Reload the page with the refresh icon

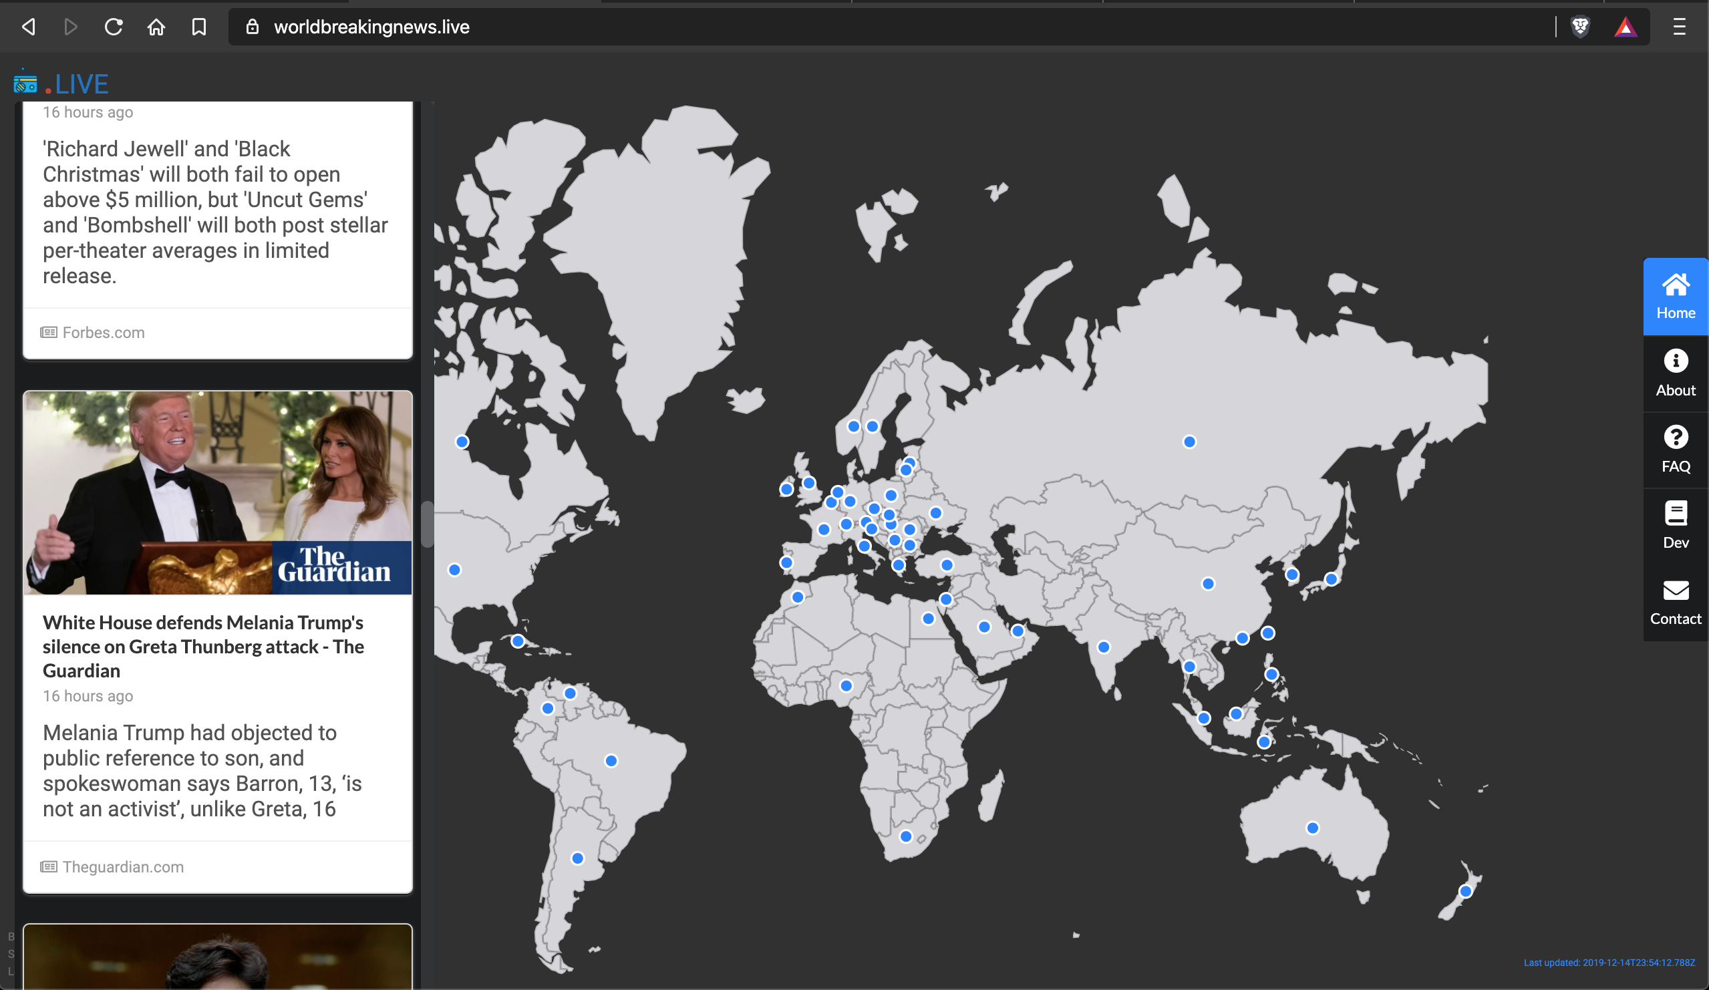click(114, 27)
